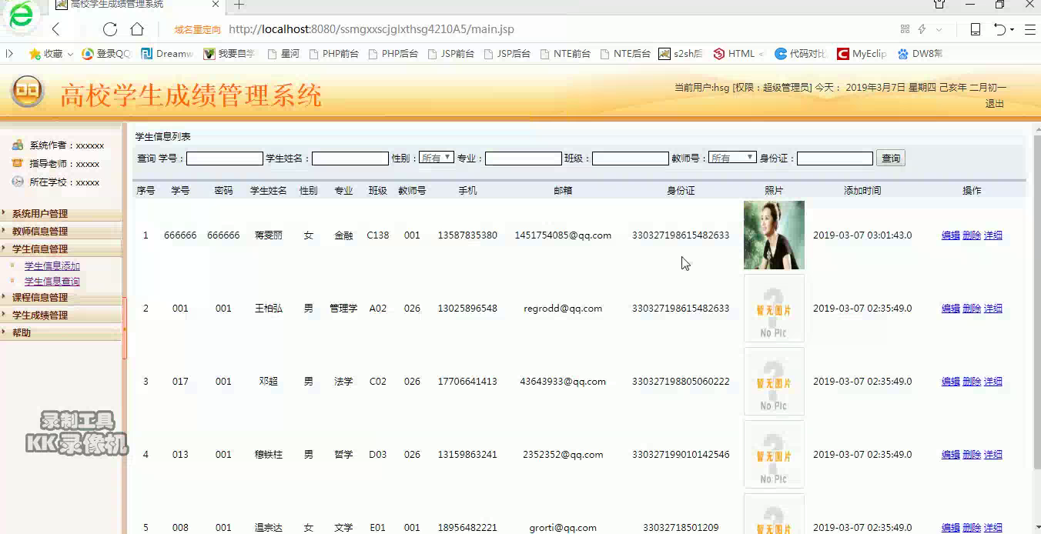
Task: Focus the 班级 query input
Action: (631, 159)
